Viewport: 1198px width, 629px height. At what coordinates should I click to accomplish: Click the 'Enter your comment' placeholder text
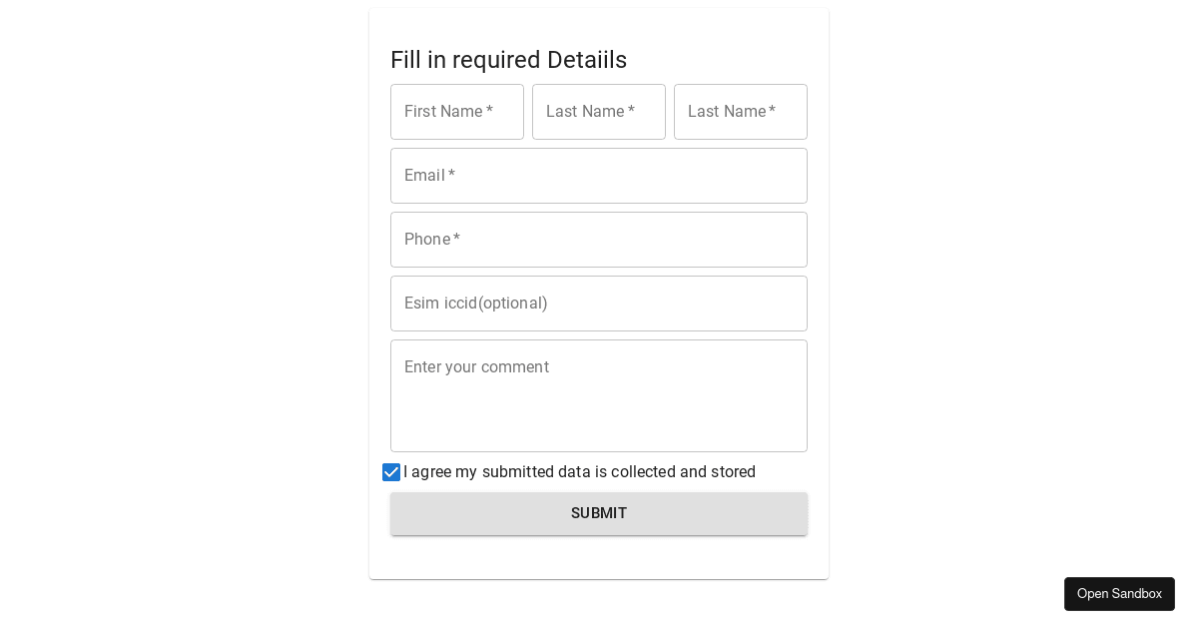tap(476, 367)
